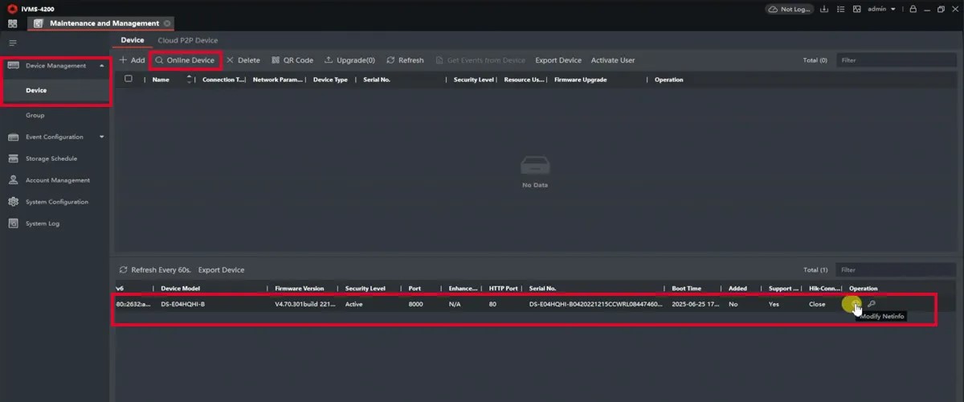
Task: Click Export Device in the lower panel
Action: click(x=222, y=270)
